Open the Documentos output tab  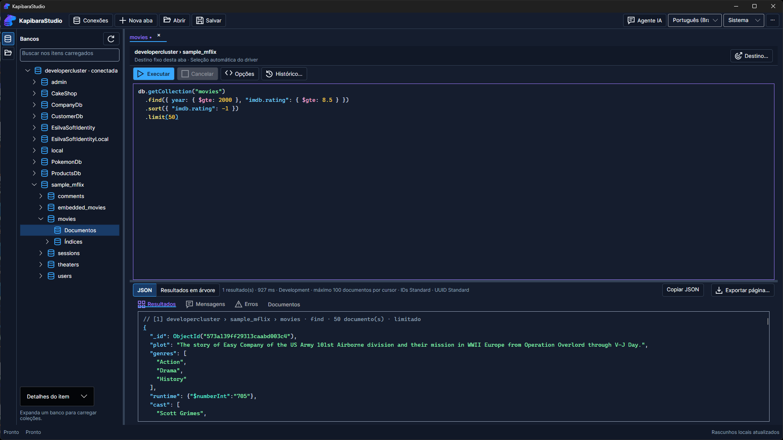tap(284, 304)
